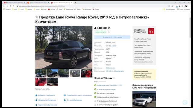193x108 pixels.
Task: Open the YouTube bookmark
Action: pos(52,9)
